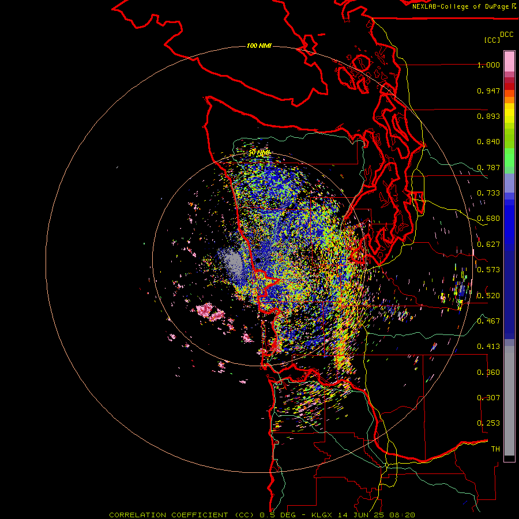Image resolution: width=519 pixels, height=519 pixels.
Task: Click the 0.787 scale value
Action: 488,167
